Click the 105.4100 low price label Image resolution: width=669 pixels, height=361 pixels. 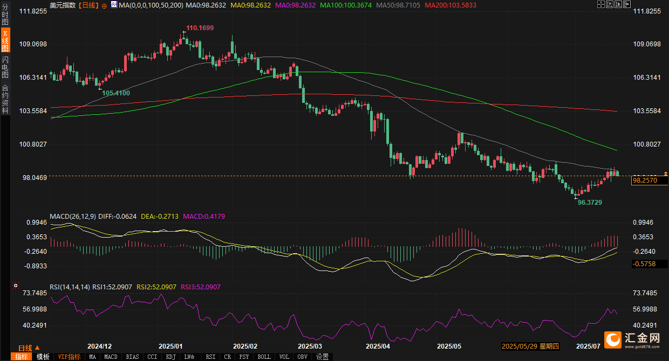click(x=116, y=93)
